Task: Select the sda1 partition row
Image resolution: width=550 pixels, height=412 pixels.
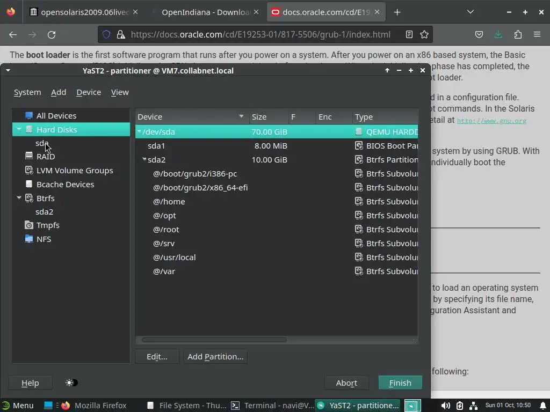Action: click(277, 146)
